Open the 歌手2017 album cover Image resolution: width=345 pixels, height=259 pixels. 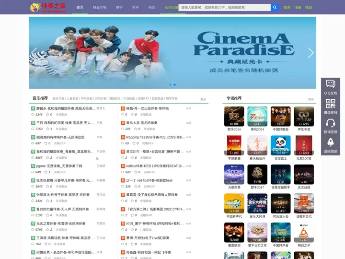[x=257, y=175]
